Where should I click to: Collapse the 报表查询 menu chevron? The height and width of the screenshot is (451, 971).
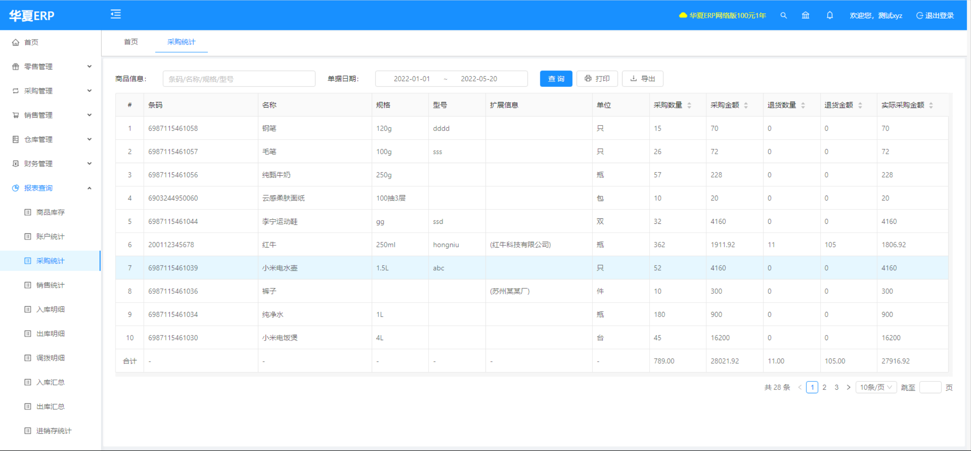coord(89,188)
